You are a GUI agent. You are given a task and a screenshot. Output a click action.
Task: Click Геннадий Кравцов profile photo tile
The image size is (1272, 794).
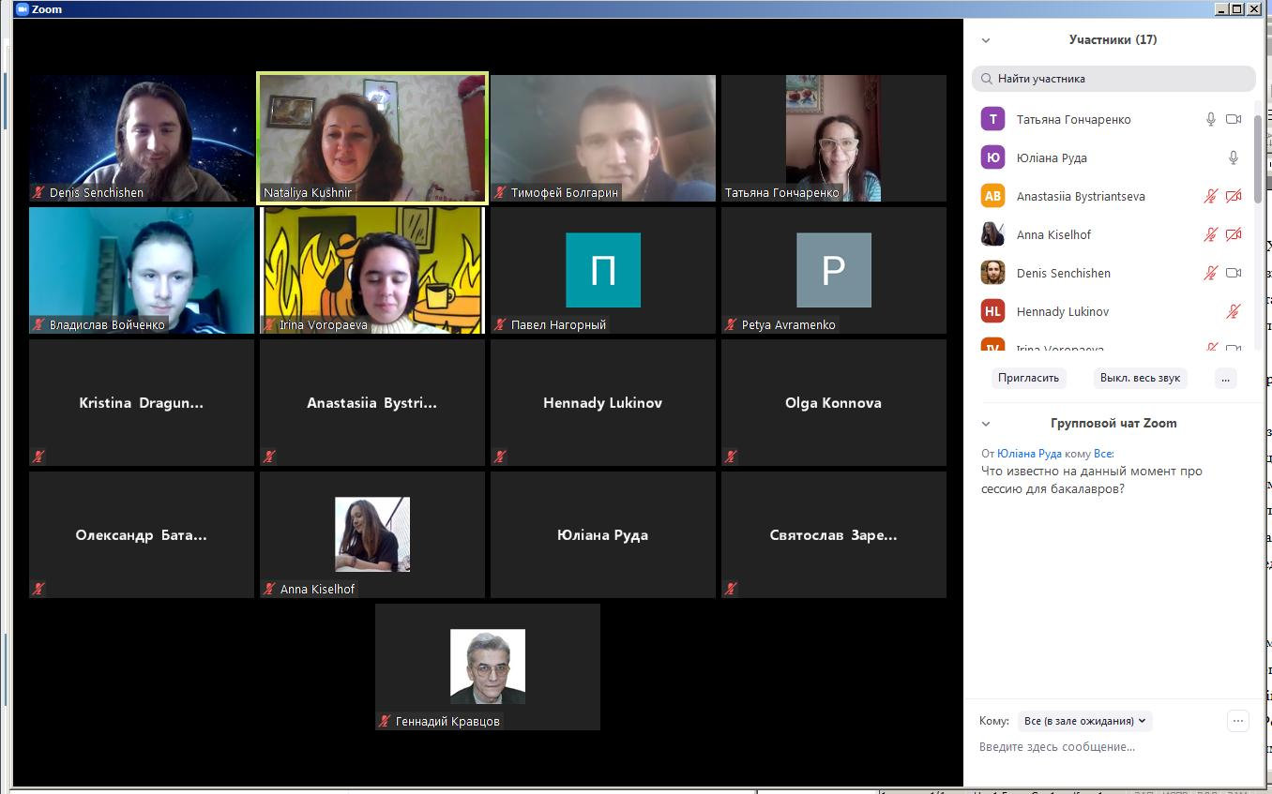488,667
